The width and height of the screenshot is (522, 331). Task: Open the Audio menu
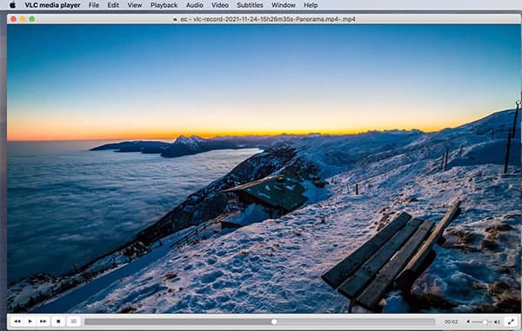tap(194, 5)
